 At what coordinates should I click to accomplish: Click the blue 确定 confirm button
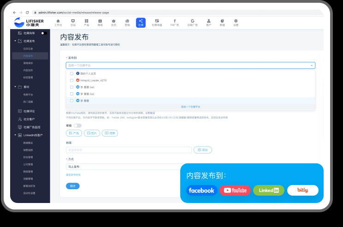click(x=73, y=186)
